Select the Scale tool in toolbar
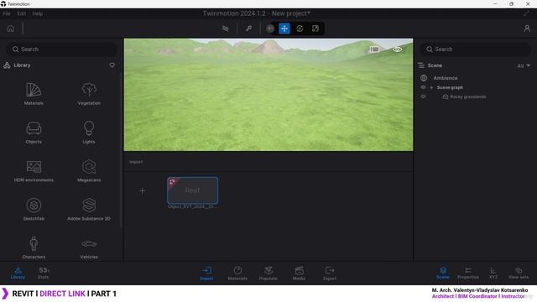Viewport: 537px width, 302px height. coord(315,29)
